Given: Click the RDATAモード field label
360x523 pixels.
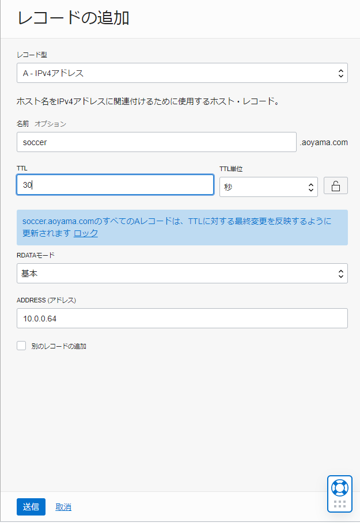Looking at the screenshot, I should pos(36,255).
